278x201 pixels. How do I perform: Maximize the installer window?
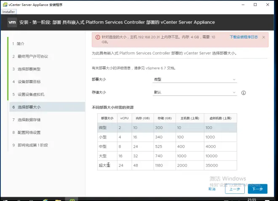(x=255, y=5)
